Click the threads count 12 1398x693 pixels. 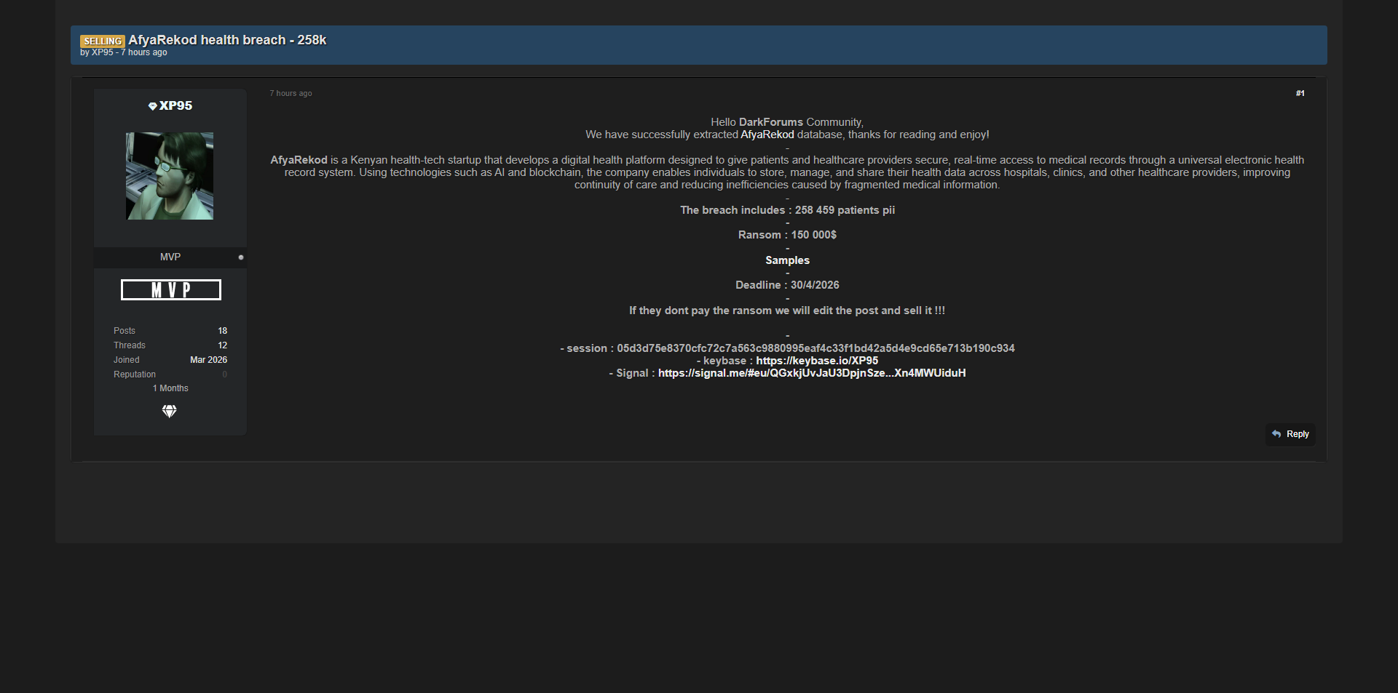[x=222, y=345]
